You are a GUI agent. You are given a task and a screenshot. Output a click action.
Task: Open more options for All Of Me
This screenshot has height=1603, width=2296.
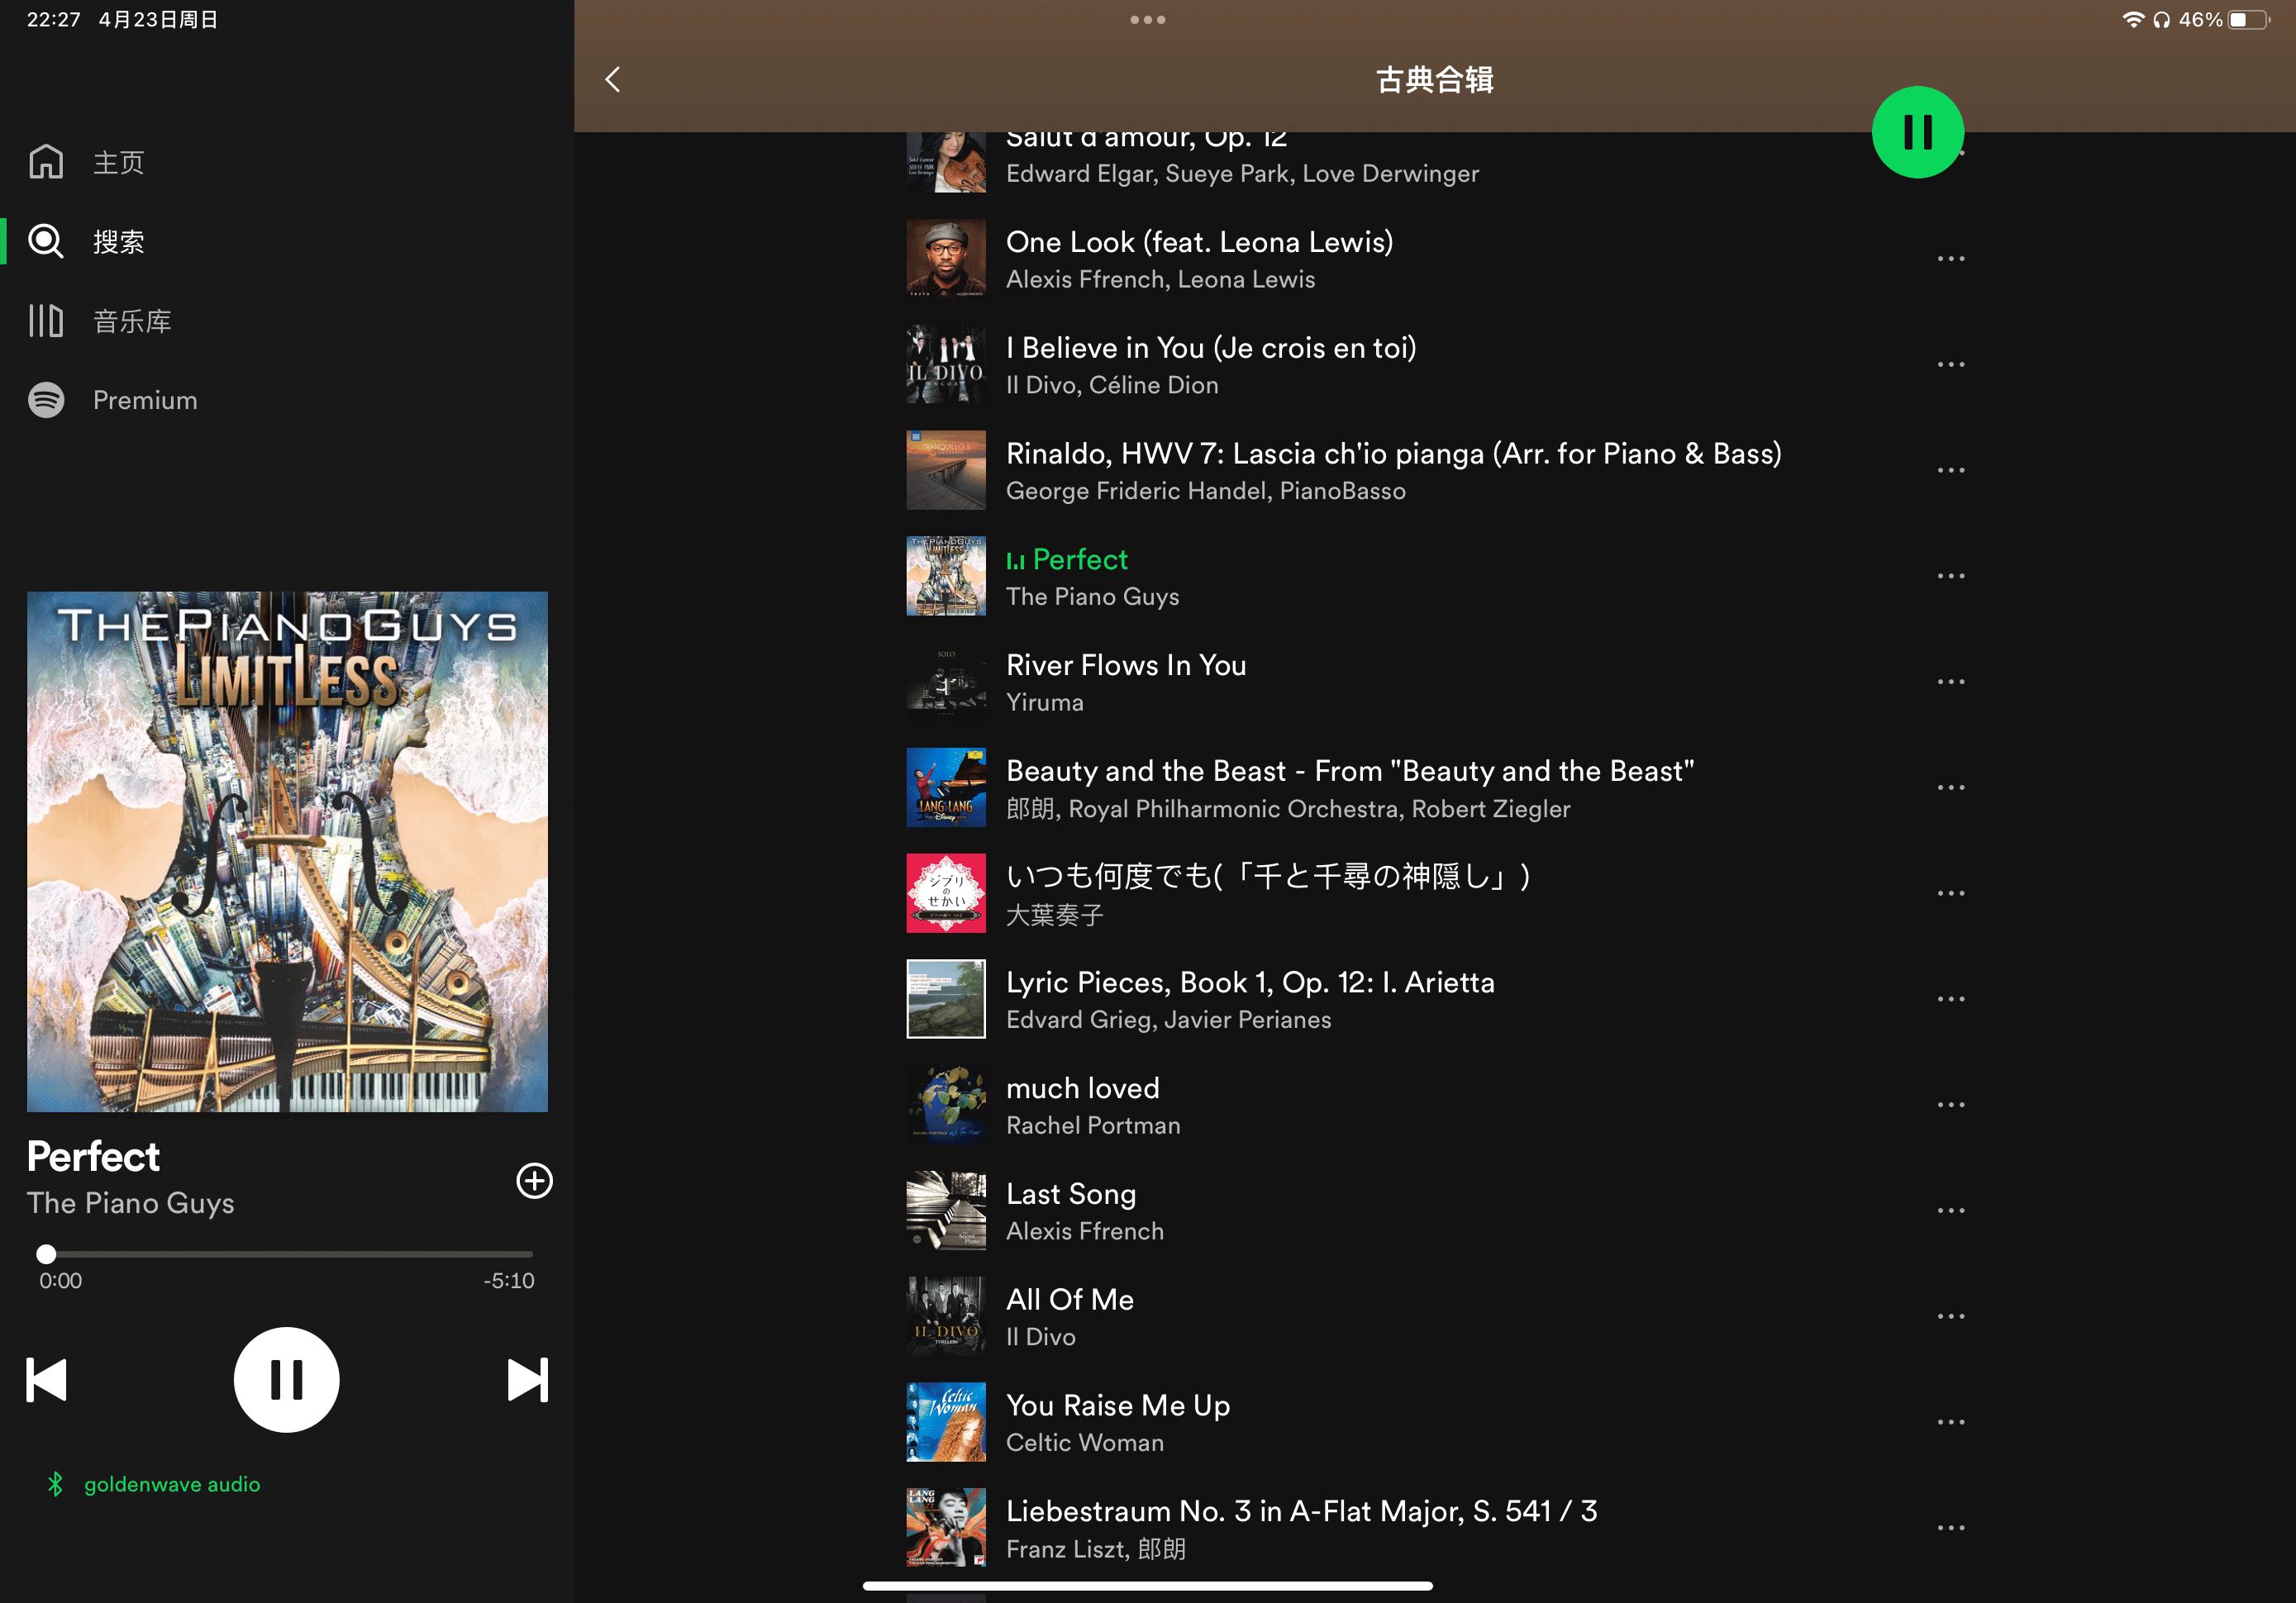click(1950, 1316)
